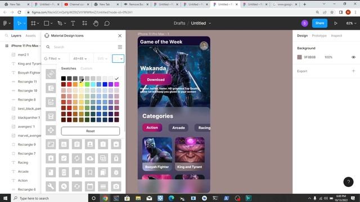The height and width of the screenshot is (202, 360).
Task: Click the camera icon in the grid
Action: pyautogui.click(x=116, y=186)
